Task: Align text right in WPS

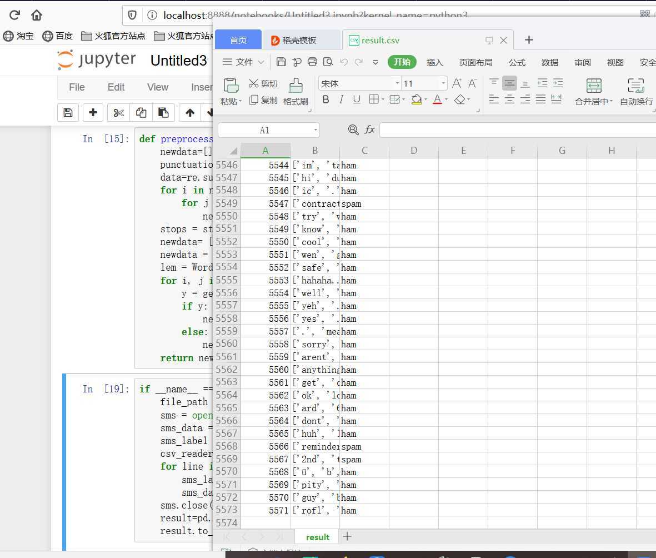Action: click(x=525, y=99)
